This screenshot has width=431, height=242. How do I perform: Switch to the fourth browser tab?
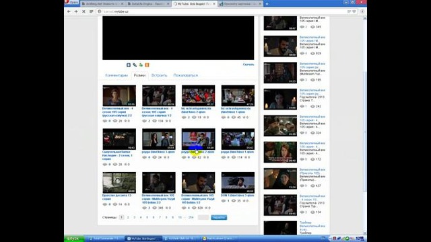click(x=240, y=4)
